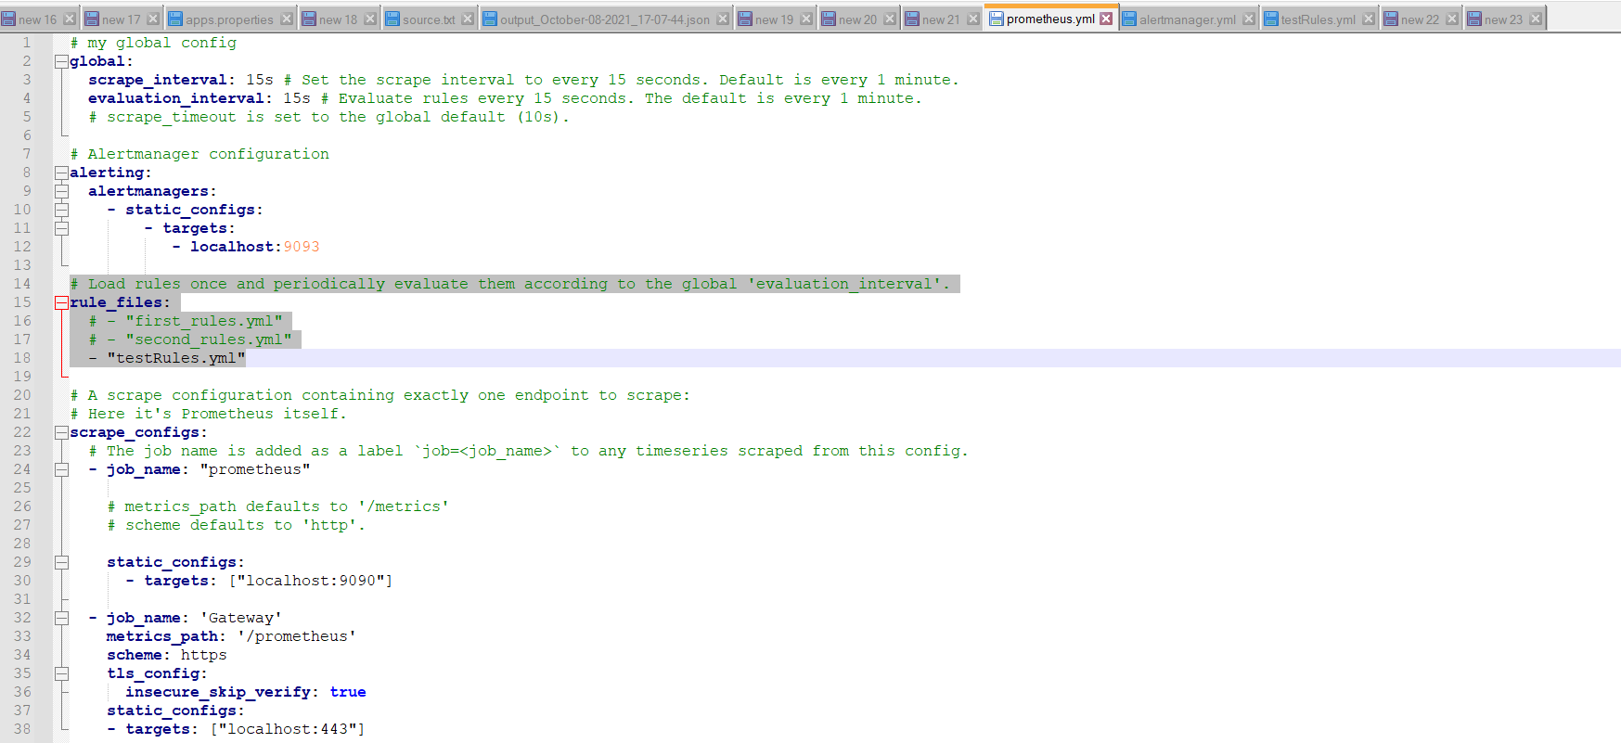
Task: Close the testRules.yml tab
Action: click(x=1368, y=19)
